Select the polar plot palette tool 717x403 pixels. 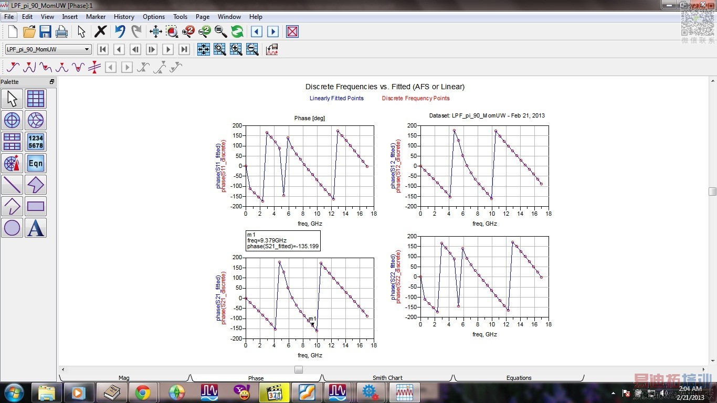pyautogui.click(x=12, y=120)
